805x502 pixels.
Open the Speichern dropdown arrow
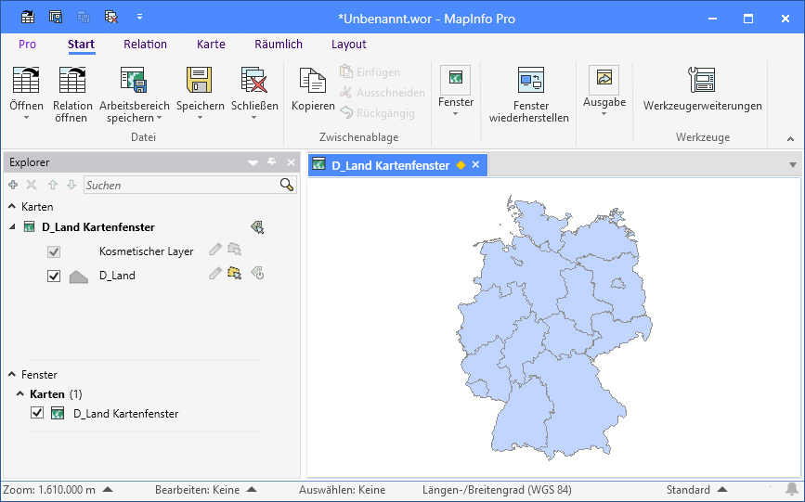[201, 118]
